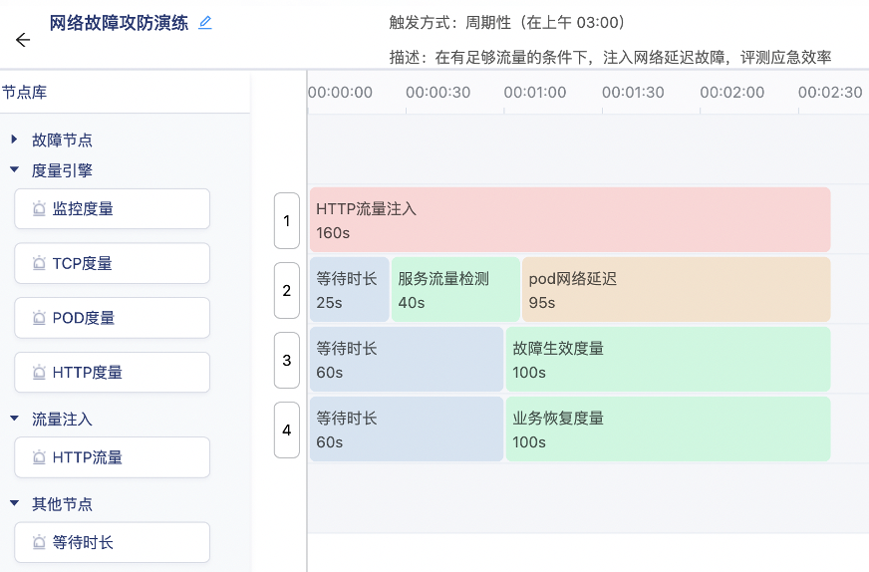The image size is (869, 572).
Task: Click the 00:01:00 timeline tick
Action: click(535, 93)
